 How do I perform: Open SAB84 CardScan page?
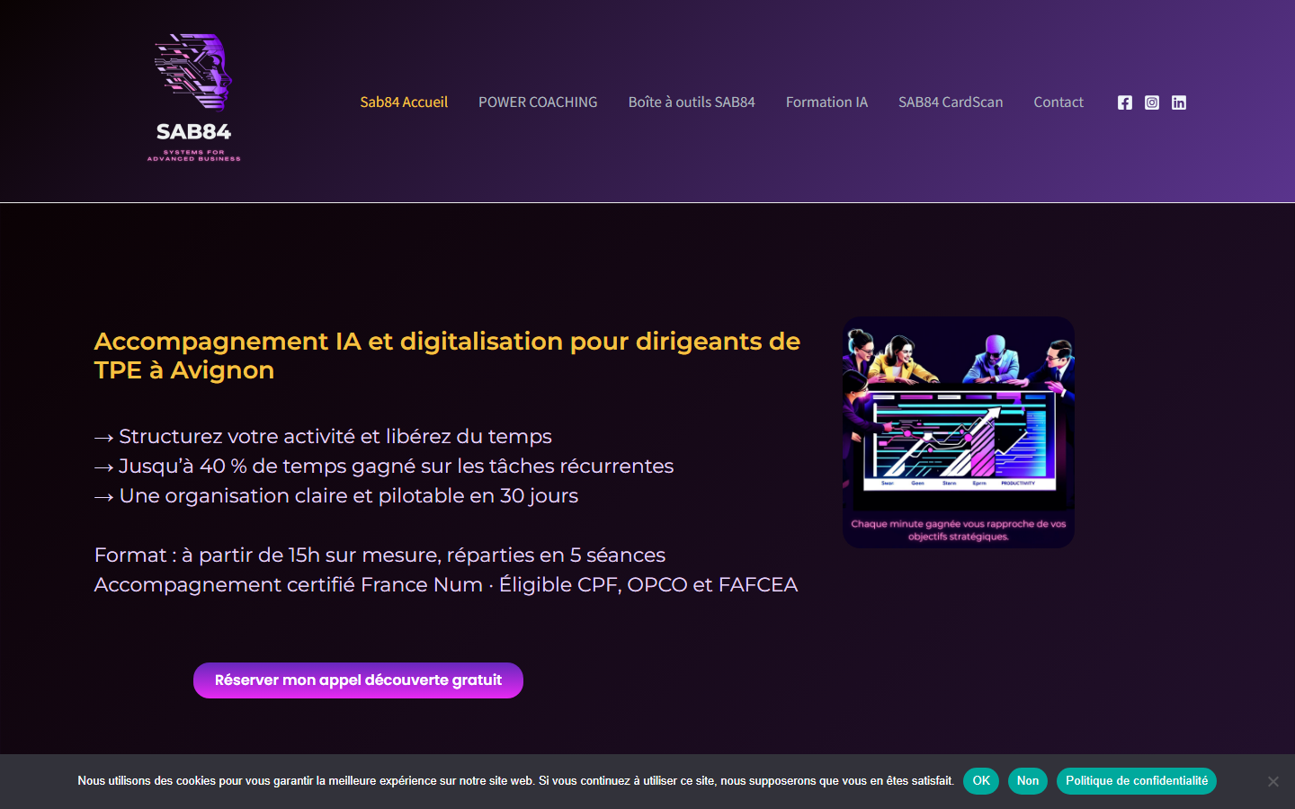(x=951, y=102)
